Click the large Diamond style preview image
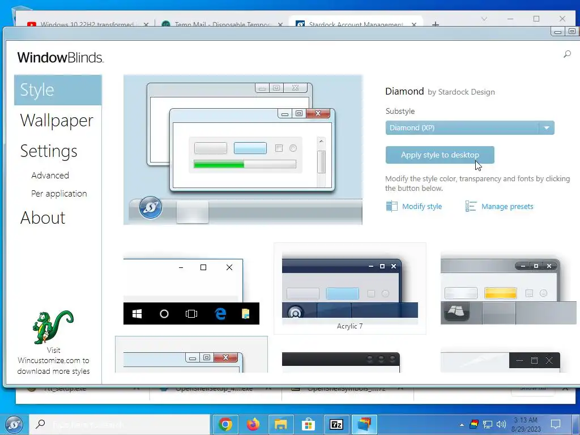Image resolution: width=580 pixels, height=435 pixels. click(242, 150)
